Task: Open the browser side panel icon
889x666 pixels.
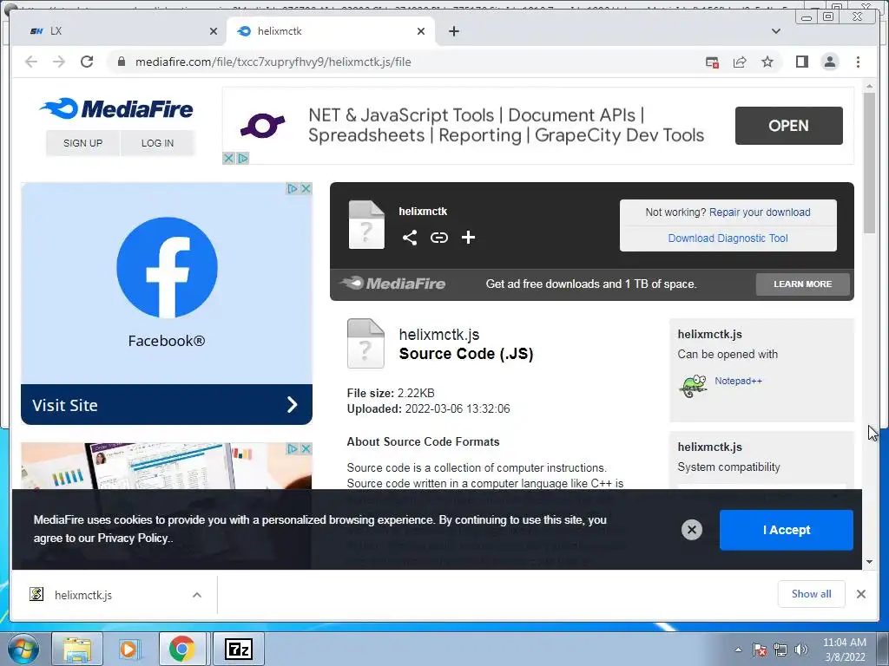Action: (801, 62)
